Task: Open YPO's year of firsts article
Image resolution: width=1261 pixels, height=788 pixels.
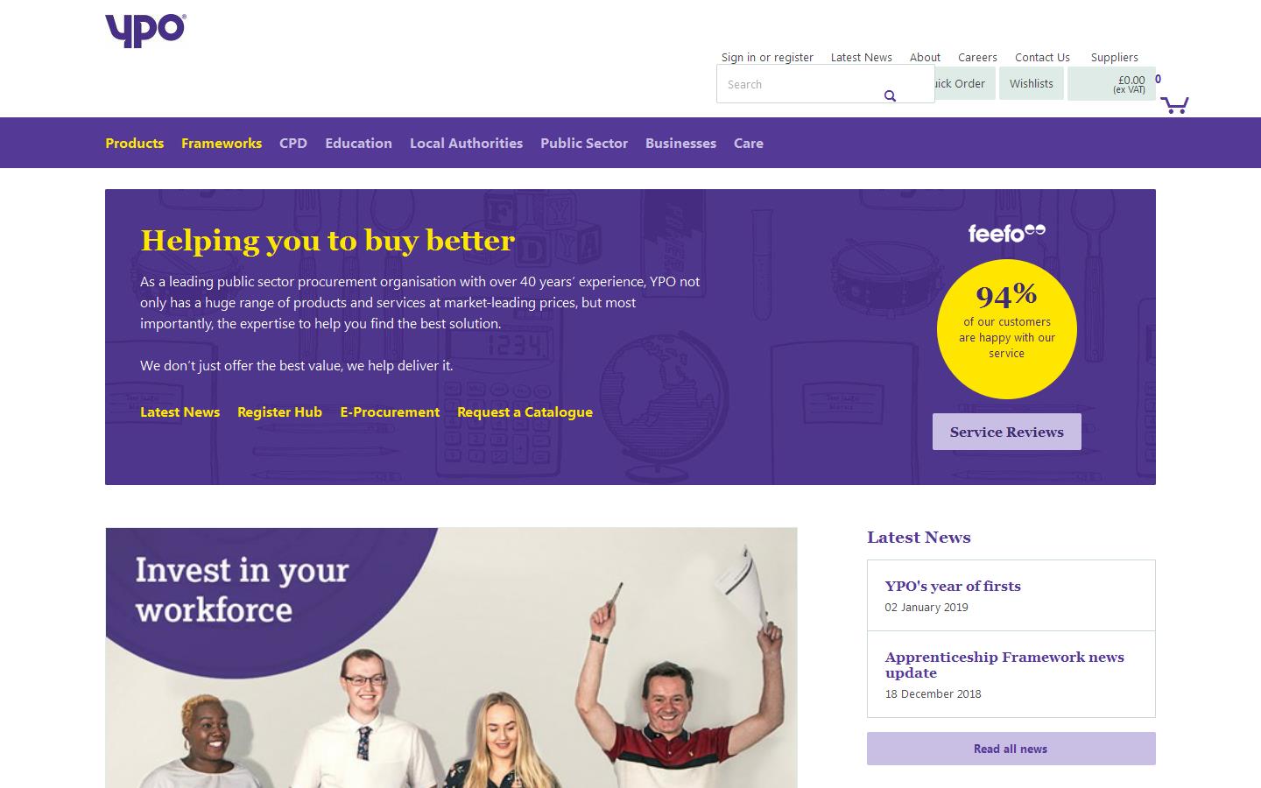Action: tap(953, 586)
